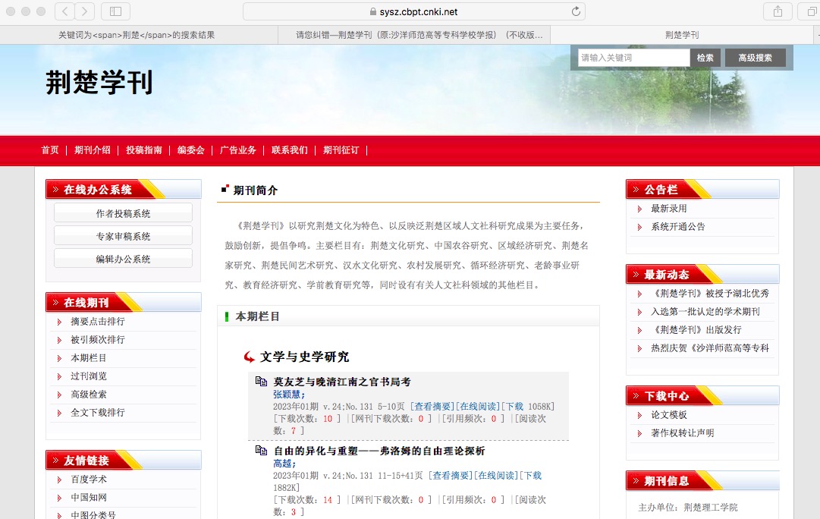Switch to the 请您纠错—荆楚学刊 tab

(419, 35)
